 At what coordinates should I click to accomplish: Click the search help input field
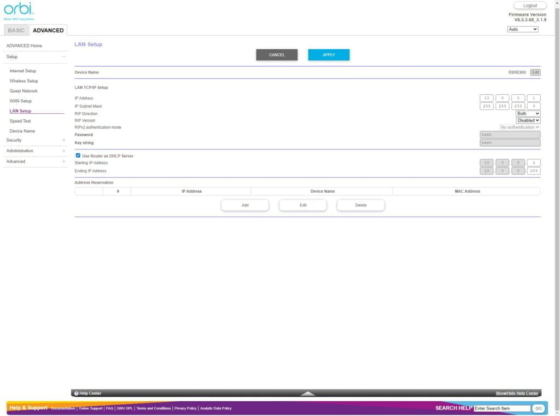point(501,408)
